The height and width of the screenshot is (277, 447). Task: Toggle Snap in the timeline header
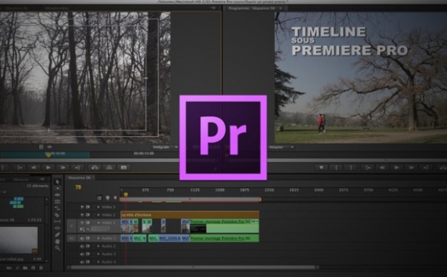[x=99, y=198]
